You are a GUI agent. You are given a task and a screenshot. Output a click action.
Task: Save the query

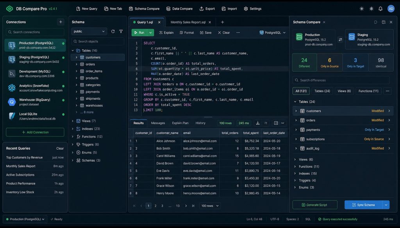tap(205, 33)
